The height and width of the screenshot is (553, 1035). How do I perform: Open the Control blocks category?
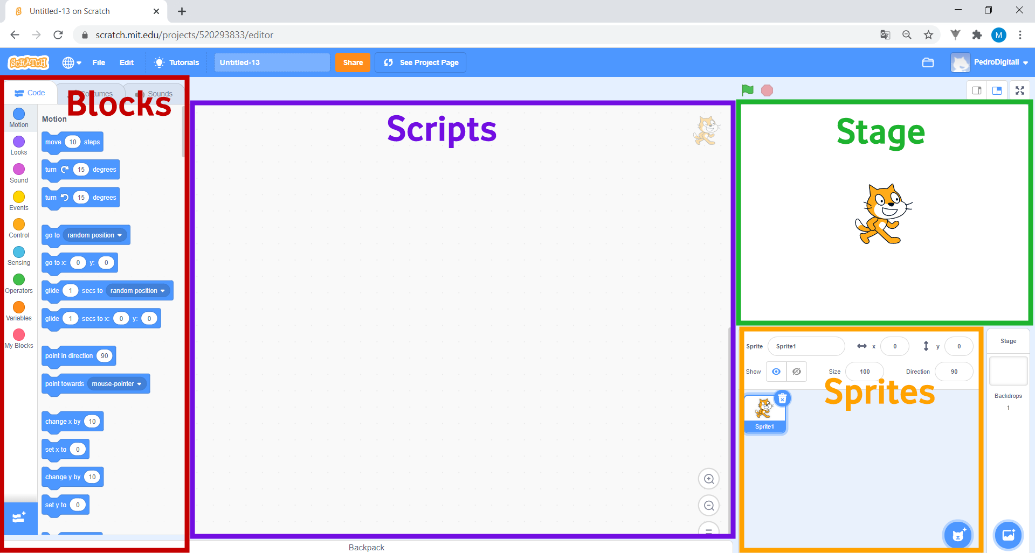[x=19, y=228]
